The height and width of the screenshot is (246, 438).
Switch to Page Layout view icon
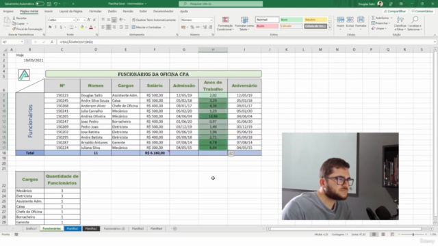click(x=383, y=234)
